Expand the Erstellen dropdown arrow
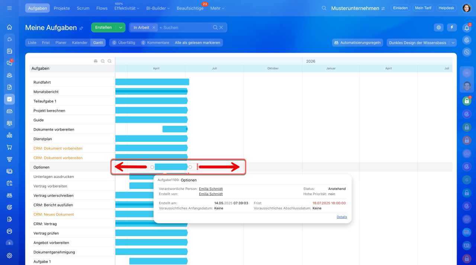The height and width of the screenshot is (265, 476). (120, 27)
